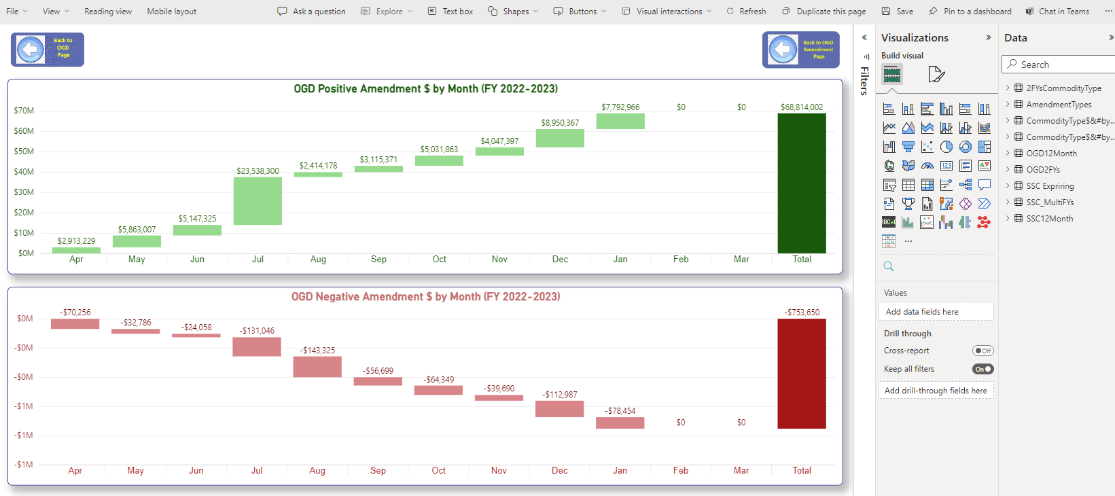Duplicate this page
The width and height of the screenshot is (1115, 496).
coord(824,11)
